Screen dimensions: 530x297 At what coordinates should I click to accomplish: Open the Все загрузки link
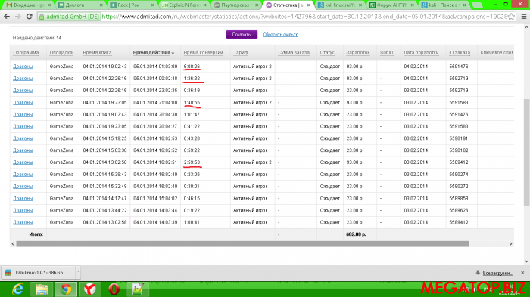click(x=497, y=273)
